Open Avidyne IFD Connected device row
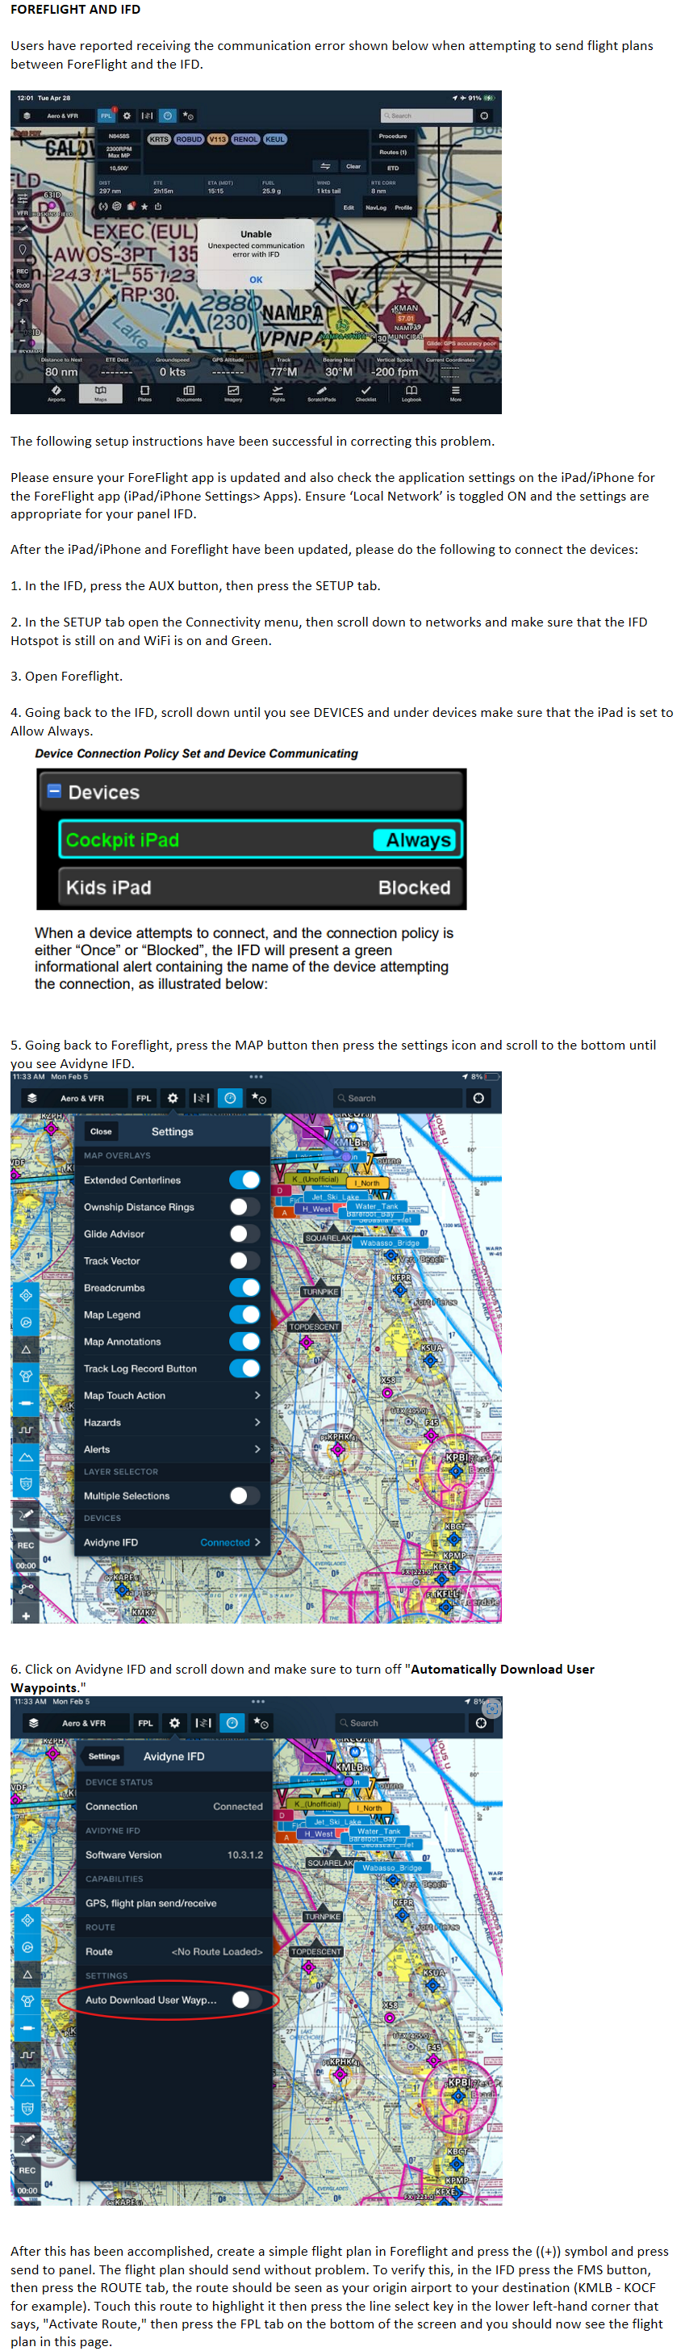Viewport: 685px width, 2351px height. [x=173, y=1542]
